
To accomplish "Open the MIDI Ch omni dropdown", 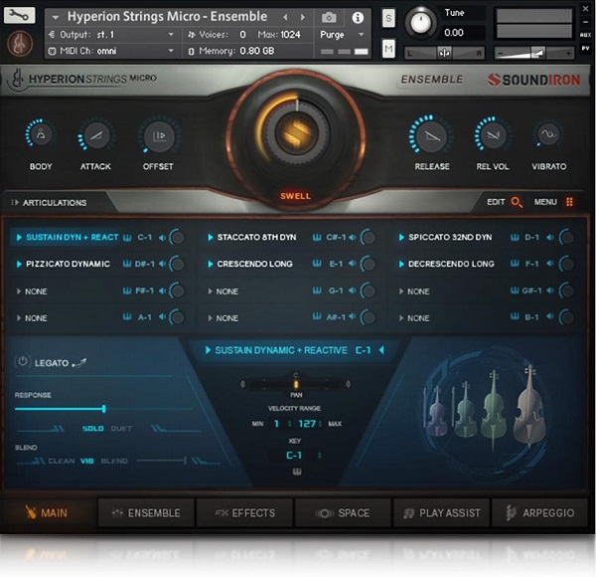I will coord(111,51).
